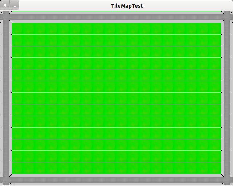Click the dark gray vertical wall left of the map

click(6, 98)
